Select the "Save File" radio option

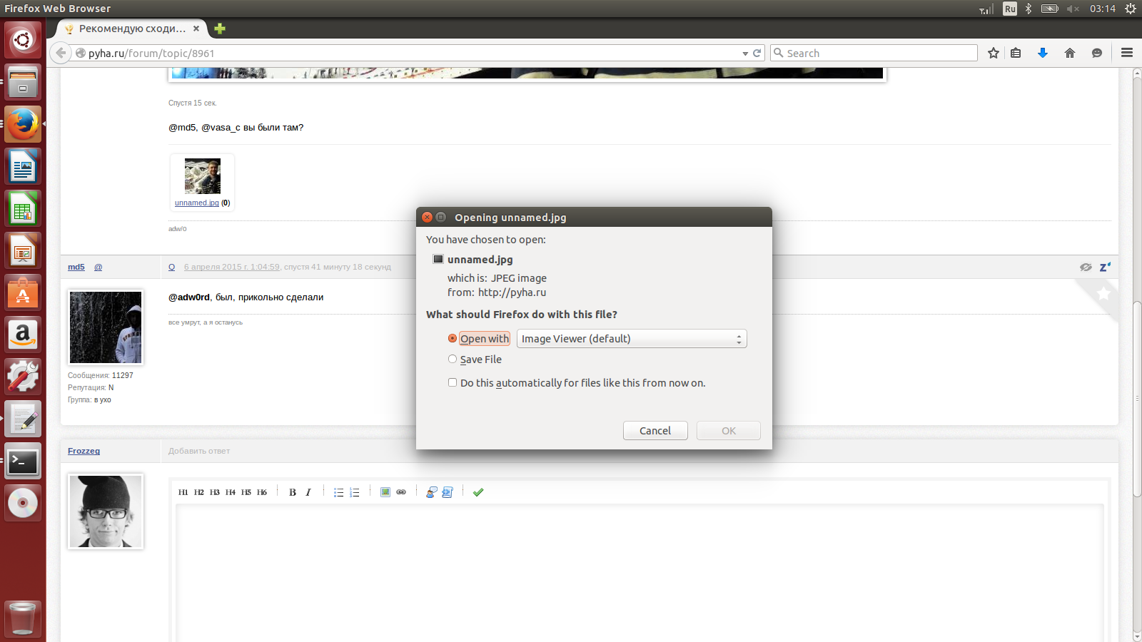[453, 360]
